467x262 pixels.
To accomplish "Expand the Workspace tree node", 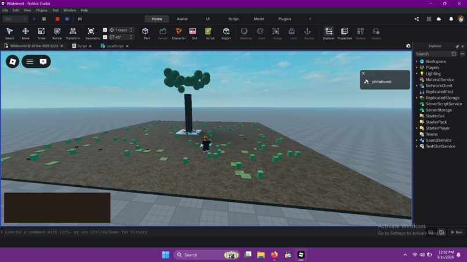I will pyautogui.click(x=417, y=61).
